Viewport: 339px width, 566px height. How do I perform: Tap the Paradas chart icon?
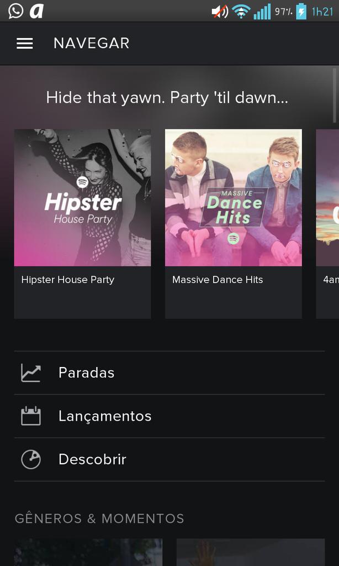click(x=31, y=373)
